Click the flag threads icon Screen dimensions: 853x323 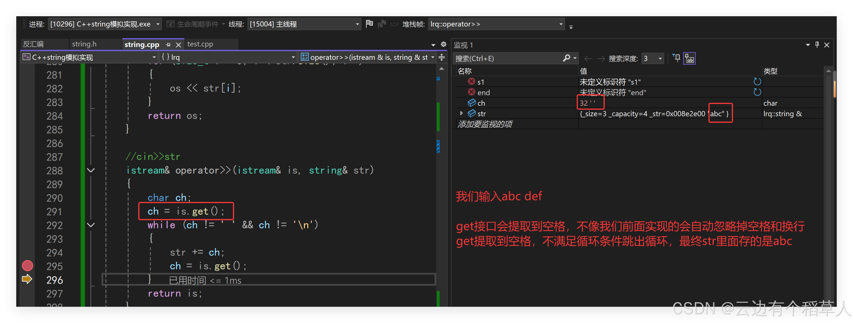click(369, 24)
